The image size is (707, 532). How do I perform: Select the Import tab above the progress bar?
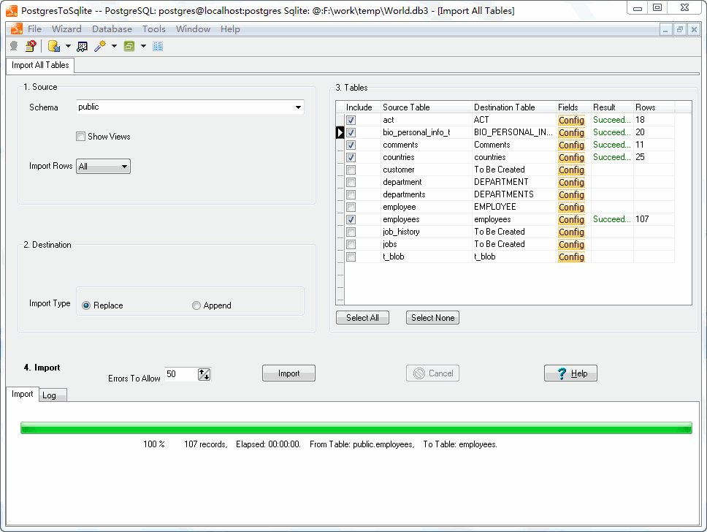coord(22,394)
